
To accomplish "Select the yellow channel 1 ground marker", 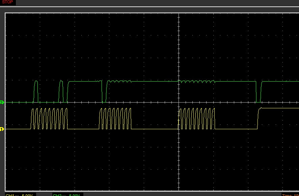I will click(2, 129).
